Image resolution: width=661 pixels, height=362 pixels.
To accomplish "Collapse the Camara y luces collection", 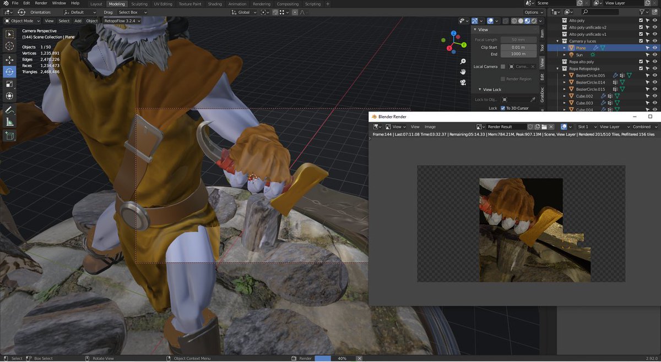I will [x=558, y=40].
